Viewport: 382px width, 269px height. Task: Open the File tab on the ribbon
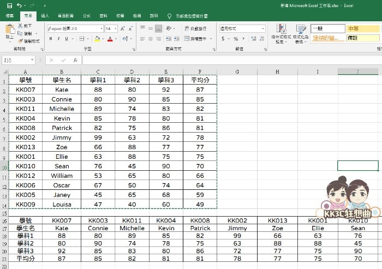10,16
